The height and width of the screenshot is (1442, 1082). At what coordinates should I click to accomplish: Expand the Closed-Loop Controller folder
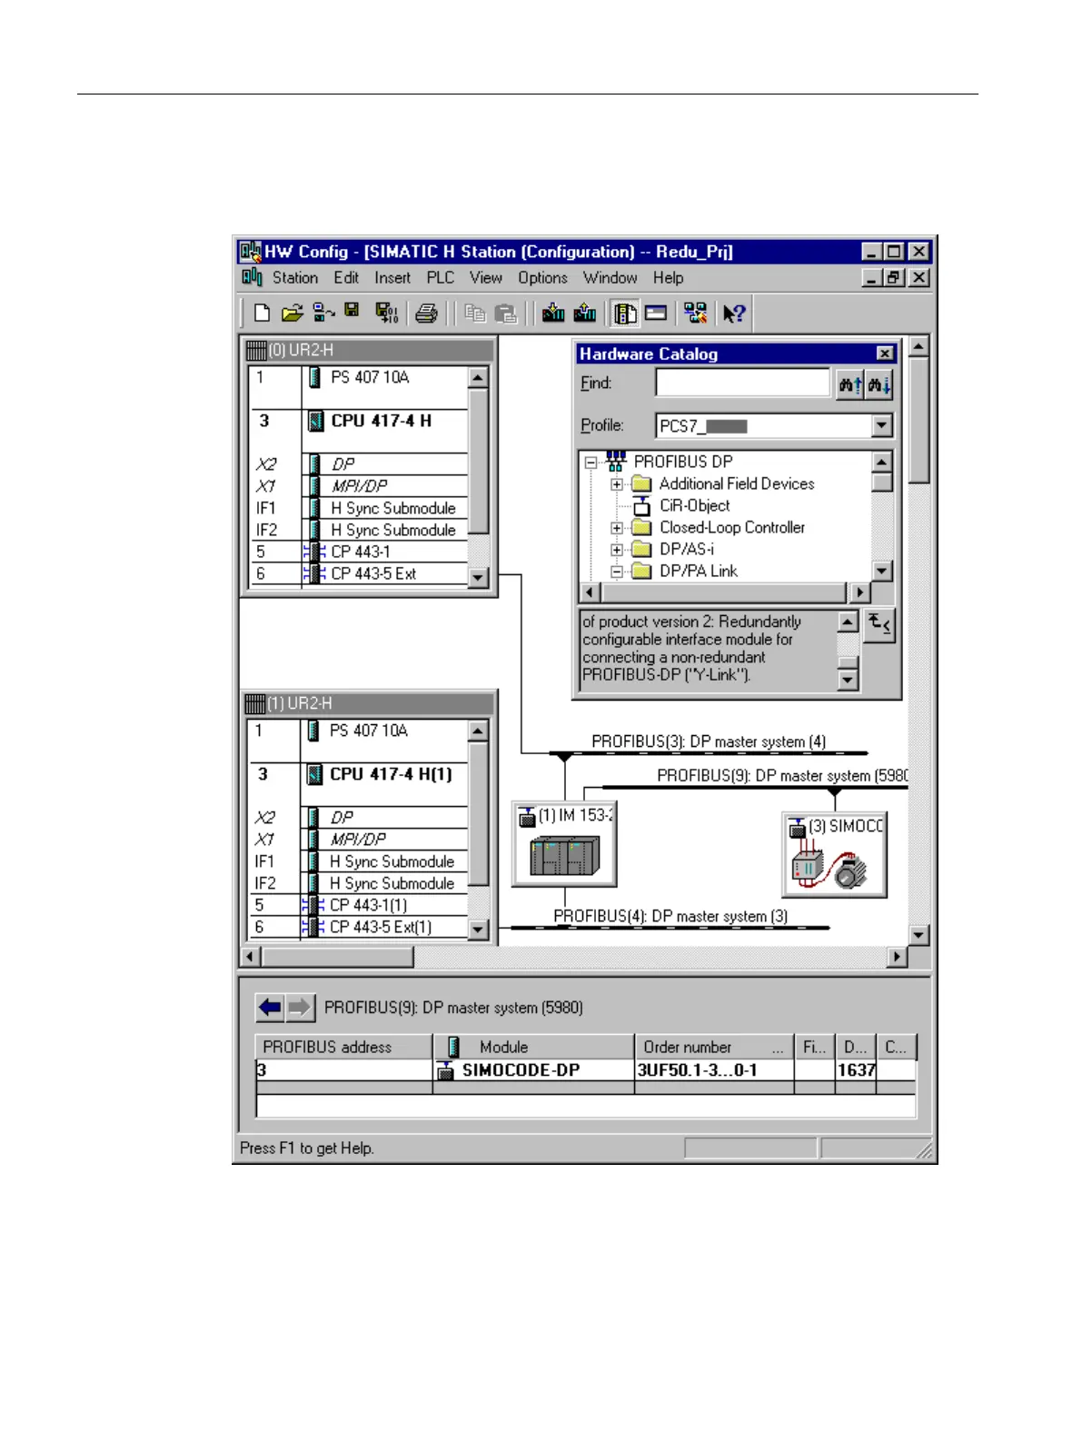(617, 528)
